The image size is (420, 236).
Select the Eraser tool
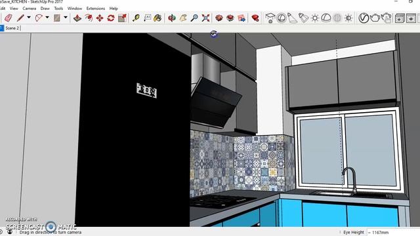tap(9, 18)
